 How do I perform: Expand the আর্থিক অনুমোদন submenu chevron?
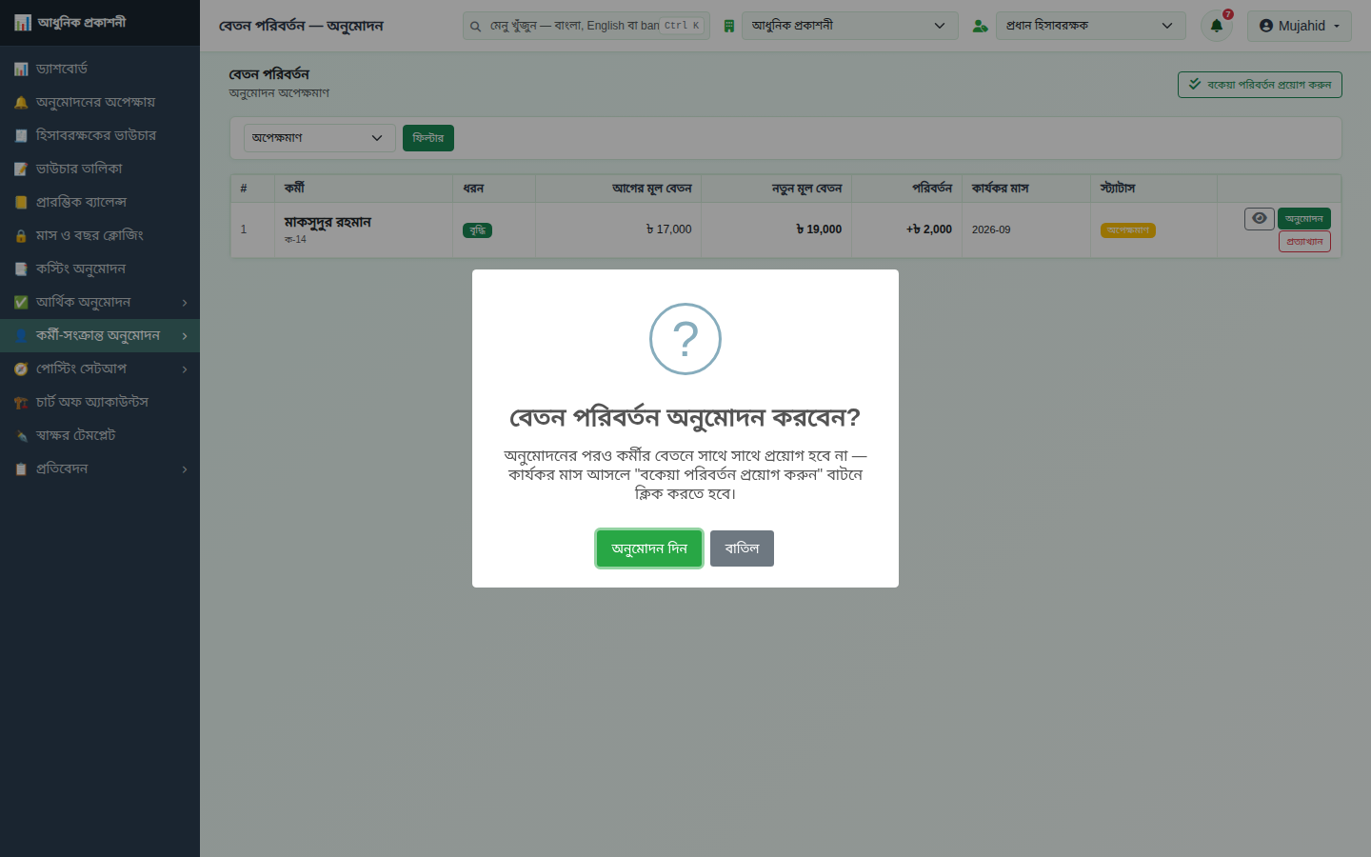[185, 303]
